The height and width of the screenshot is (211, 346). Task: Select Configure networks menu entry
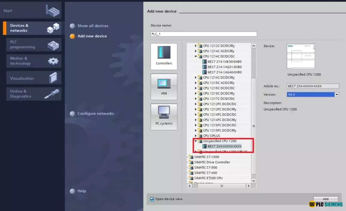[x=95, y=114]
